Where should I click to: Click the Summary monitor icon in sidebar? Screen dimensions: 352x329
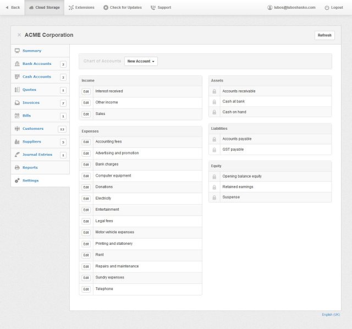[18, 51]
